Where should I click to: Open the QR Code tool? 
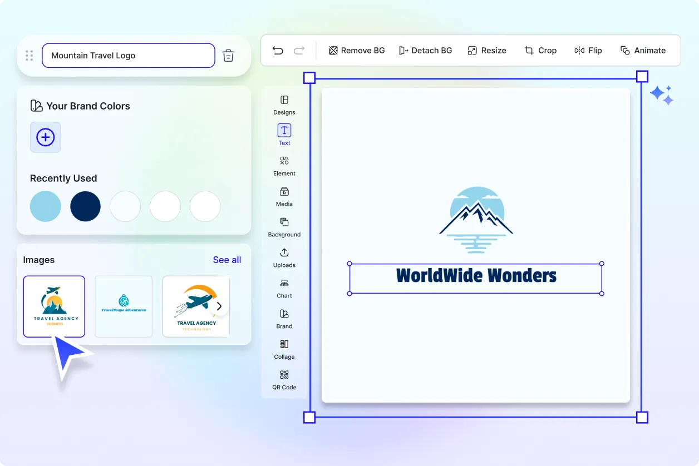click(x=284, y=380)
